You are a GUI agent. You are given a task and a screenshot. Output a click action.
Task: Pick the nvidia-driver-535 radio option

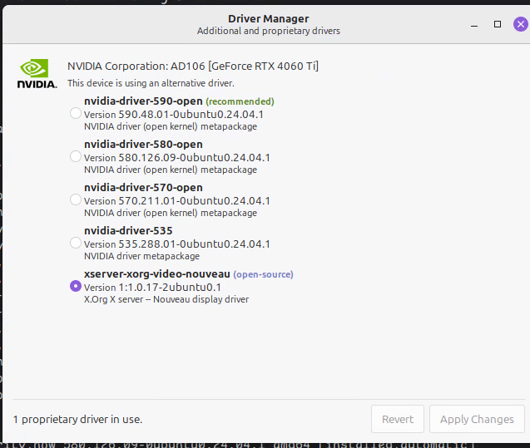click(76, 243)
